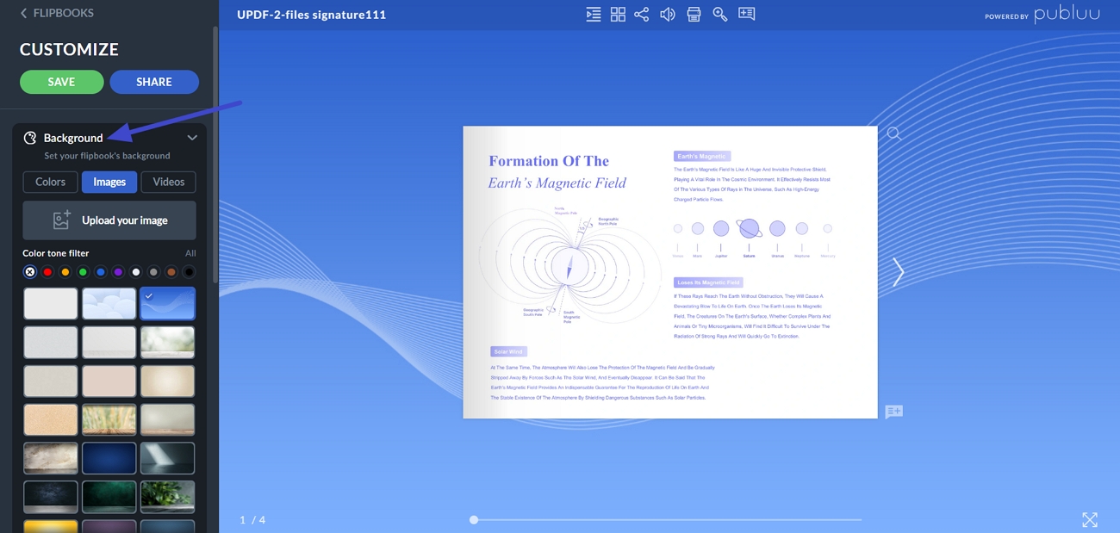Choose the pale pink beige background

click(x=109, y=381)
